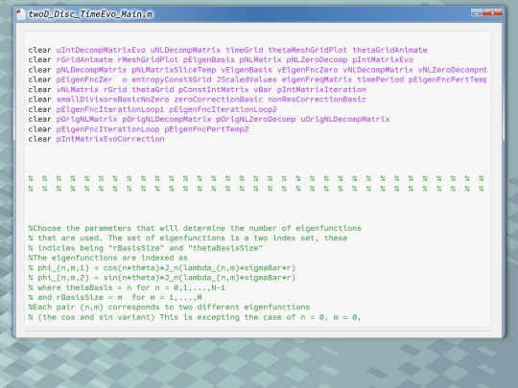Click the variable rGridAnimate
Screen dimensions: 518x388
[84, 59]
